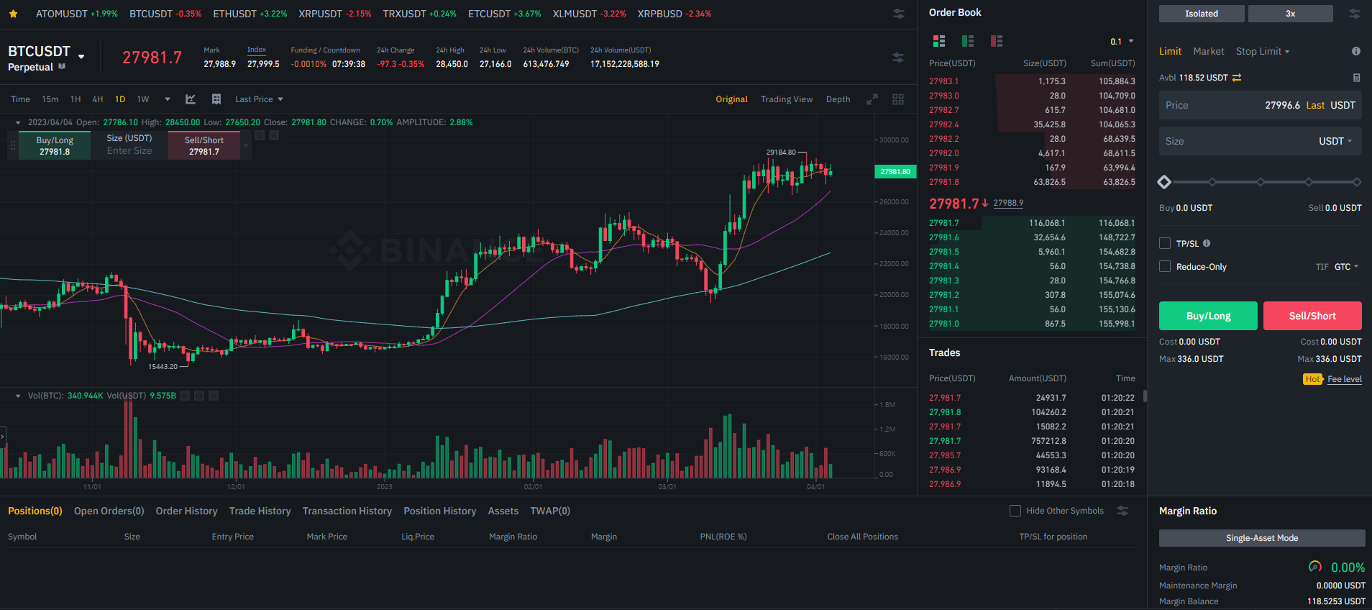The image size is (1372, 610).
Task: Click the favorites star icon
Action: coord(13,14)
